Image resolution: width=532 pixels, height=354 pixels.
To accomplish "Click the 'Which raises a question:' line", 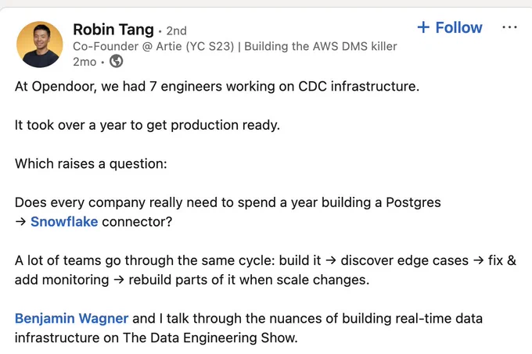I will [x=91, y=164].
